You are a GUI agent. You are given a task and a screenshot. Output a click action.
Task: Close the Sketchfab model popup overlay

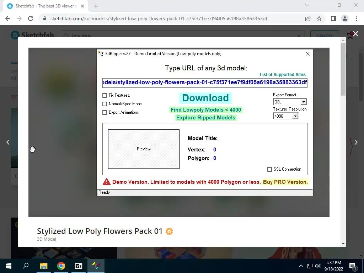(355, 34)
